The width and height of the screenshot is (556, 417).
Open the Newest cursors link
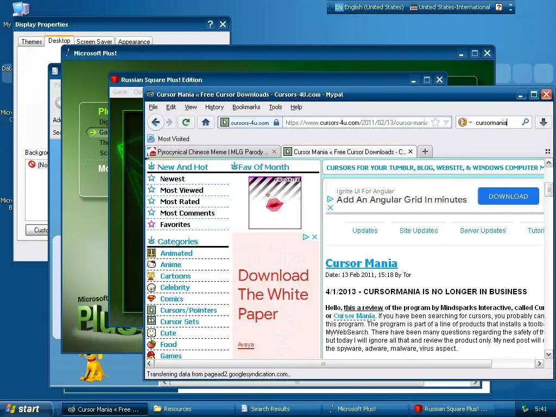(172, 179)
